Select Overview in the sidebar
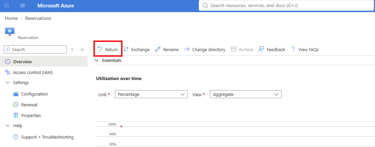The width and height of the screenshot is (375, 147). pos(44,62)
